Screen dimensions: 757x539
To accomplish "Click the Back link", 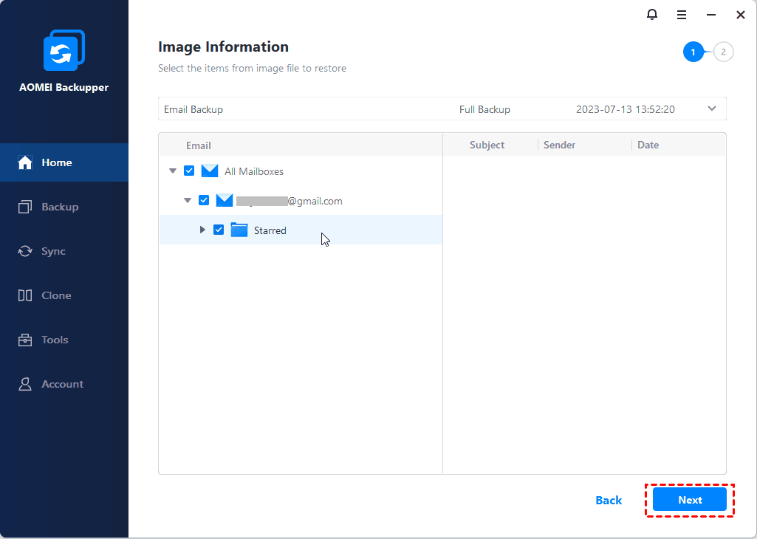I will click(609, 501).
